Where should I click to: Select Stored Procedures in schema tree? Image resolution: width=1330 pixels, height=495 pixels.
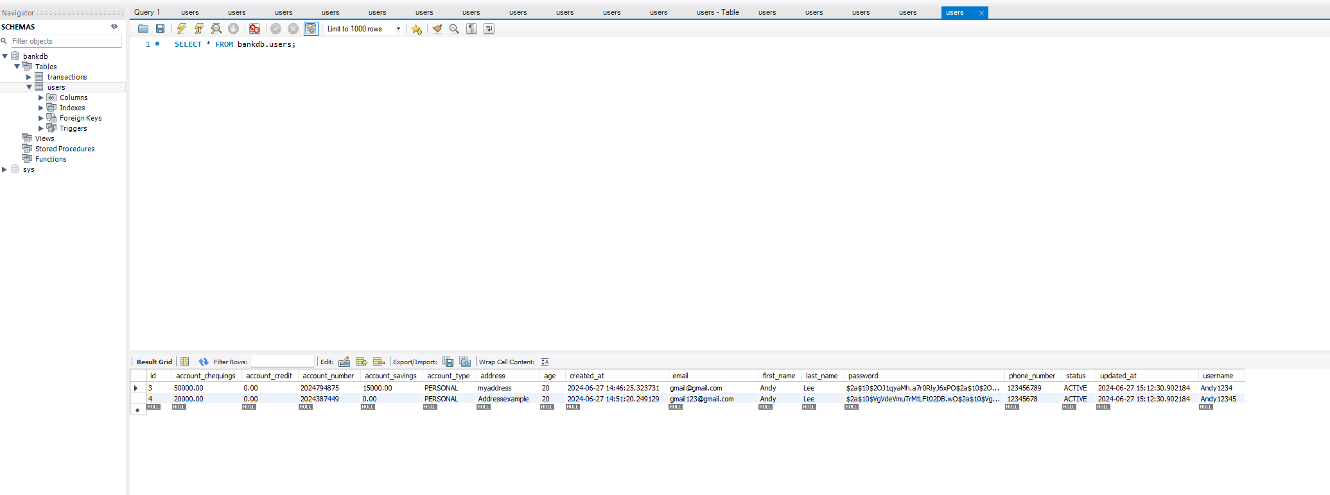pos(64,149)
